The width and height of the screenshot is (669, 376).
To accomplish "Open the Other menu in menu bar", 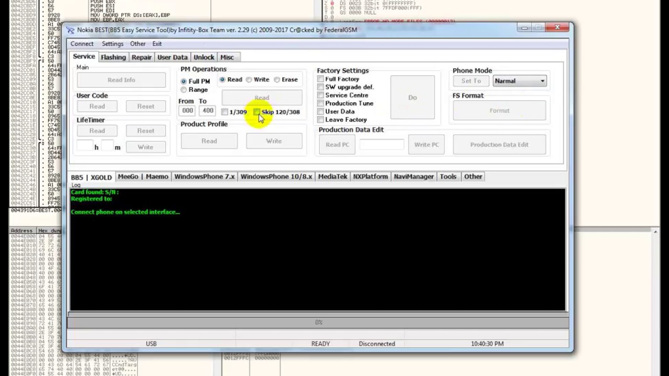I will tap(138, 44).
